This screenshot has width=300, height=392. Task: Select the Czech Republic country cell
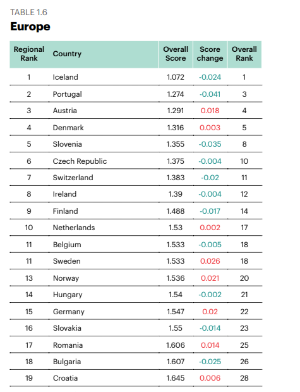[x=80, y=161]
